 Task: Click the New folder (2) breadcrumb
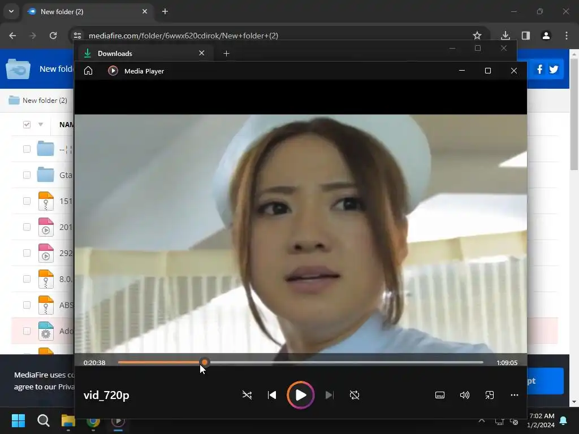pyautogui.click(x=45, y=100)
